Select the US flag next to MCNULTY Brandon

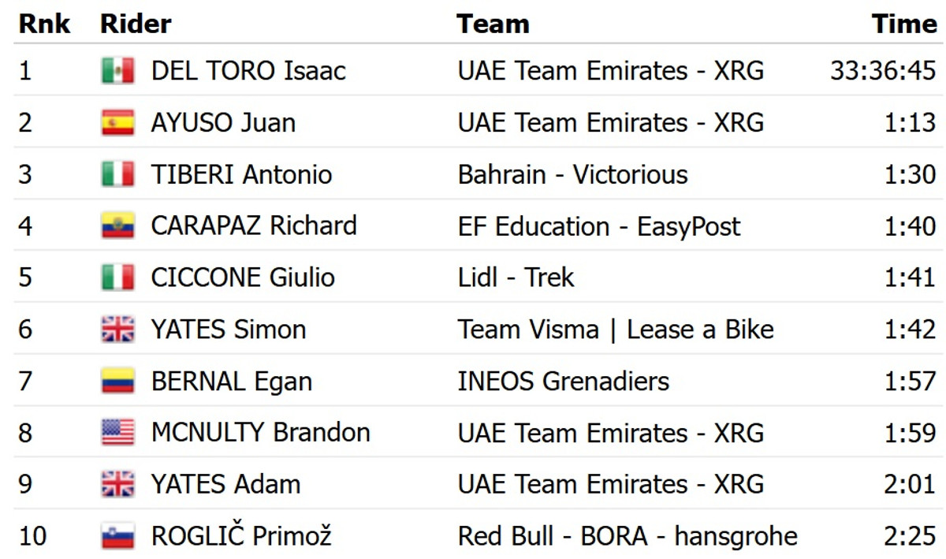117,433
